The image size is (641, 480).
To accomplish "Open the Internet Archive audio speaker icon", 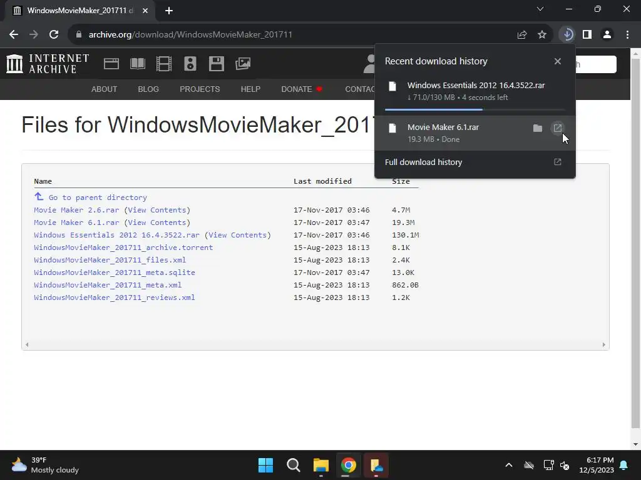I will pos(190,64).
